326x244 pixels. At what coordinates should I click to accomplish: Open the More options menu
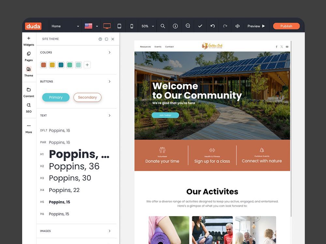[x=29, y=129]
